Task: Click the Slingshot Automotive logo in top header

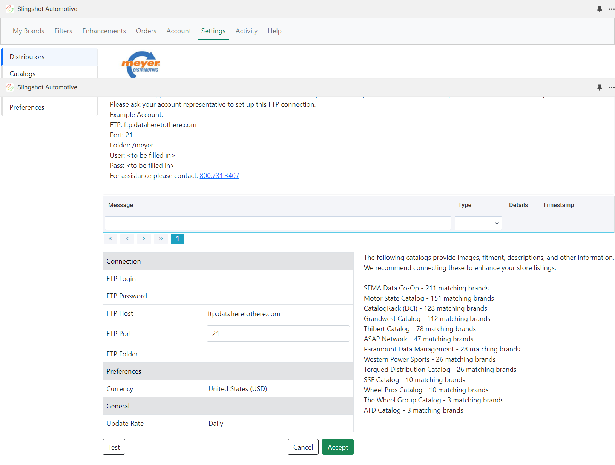Action: tap(10, 9)
